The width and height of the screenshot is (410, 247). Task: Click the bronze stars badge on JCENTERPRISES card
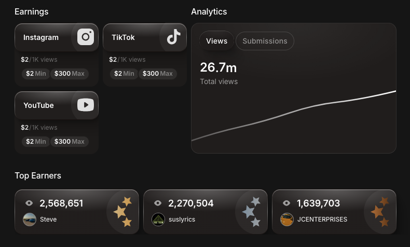coord(380,211)
